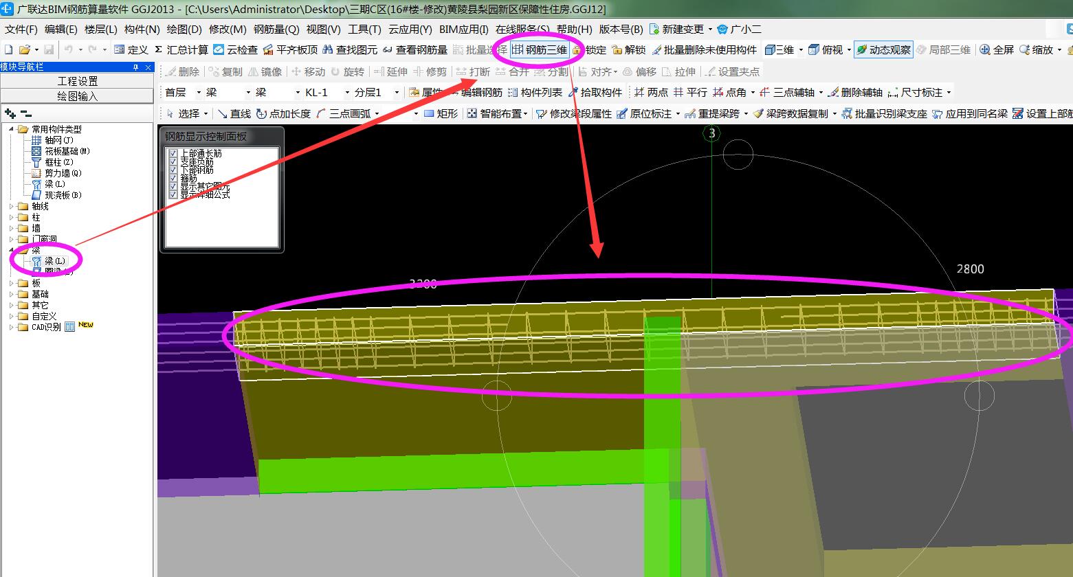
Task: Click 全屏 fullscreen tool
Action: [997, 49]
